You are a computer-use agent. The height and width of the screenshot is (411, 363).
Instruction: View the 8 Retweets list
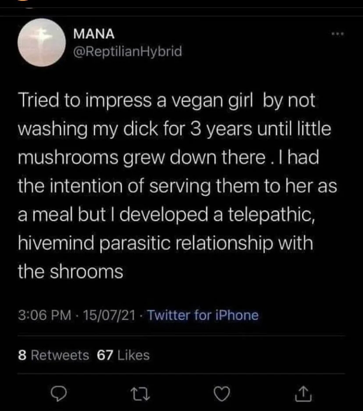click(53, 355)
